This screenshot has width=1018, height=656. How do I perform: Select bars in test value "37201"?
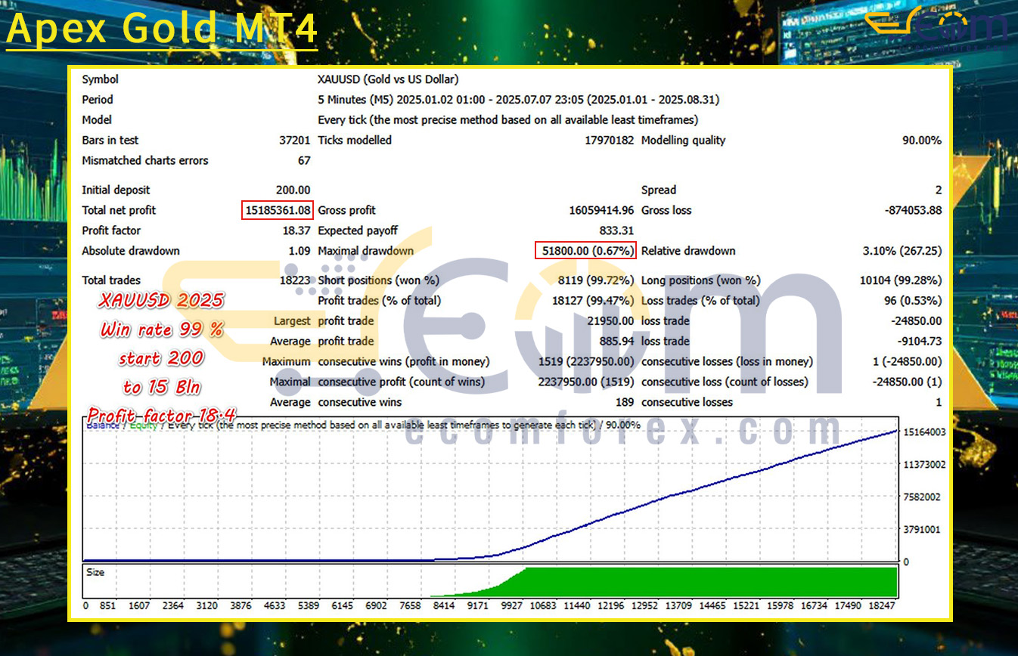point(294,141)
